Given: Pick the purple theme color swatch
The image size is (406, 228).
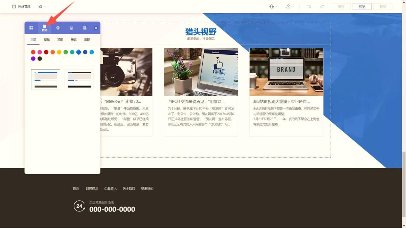Looking at the screenshot, I should pos(33,59).
